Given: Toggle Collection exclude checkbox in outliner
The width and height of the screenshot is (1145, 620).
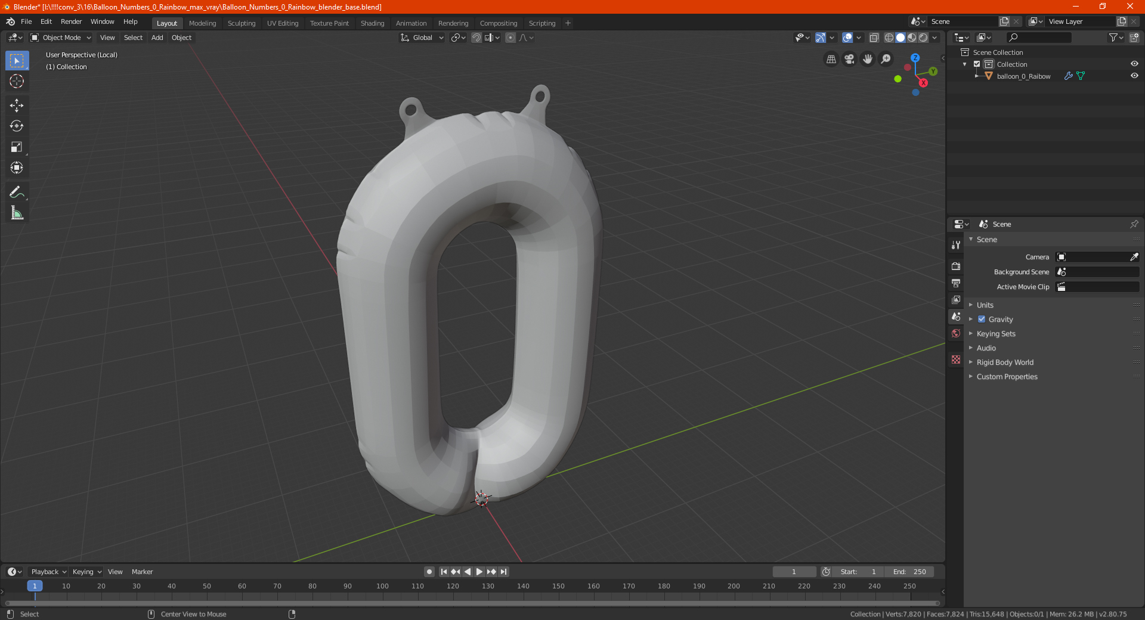Looking at the screenshot, I should click(x=977, y=64).
